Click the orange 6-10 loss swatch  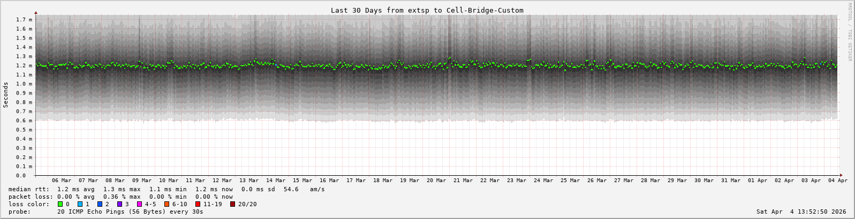pyautogui.click(x=167, y=204)
